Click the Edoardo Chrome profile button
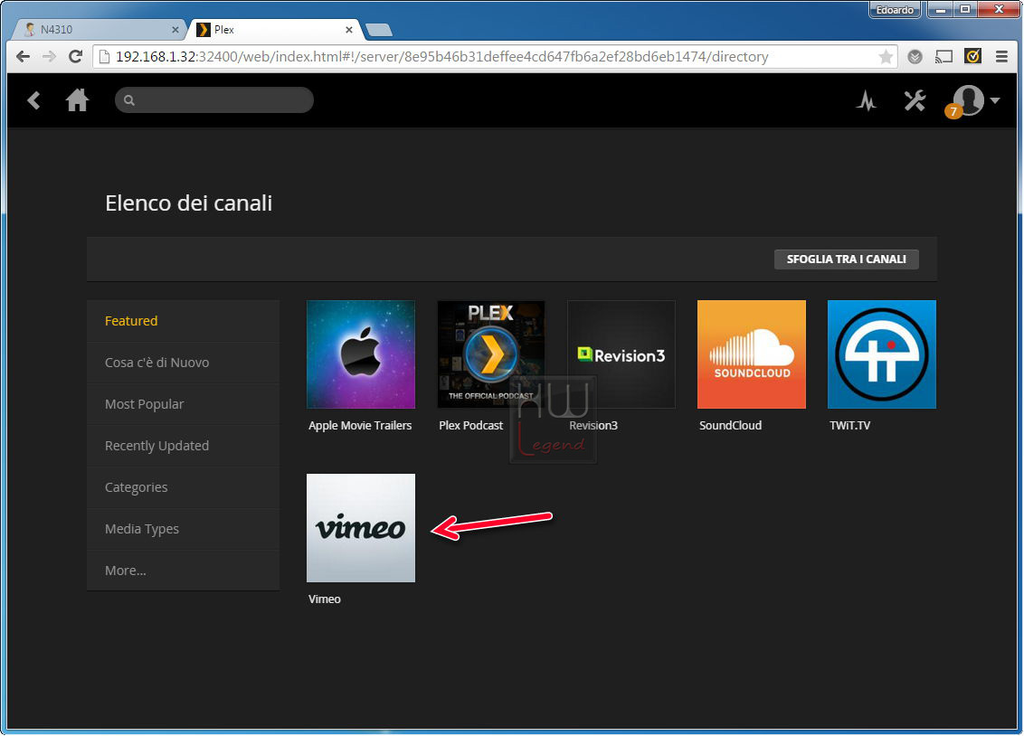 894,10
